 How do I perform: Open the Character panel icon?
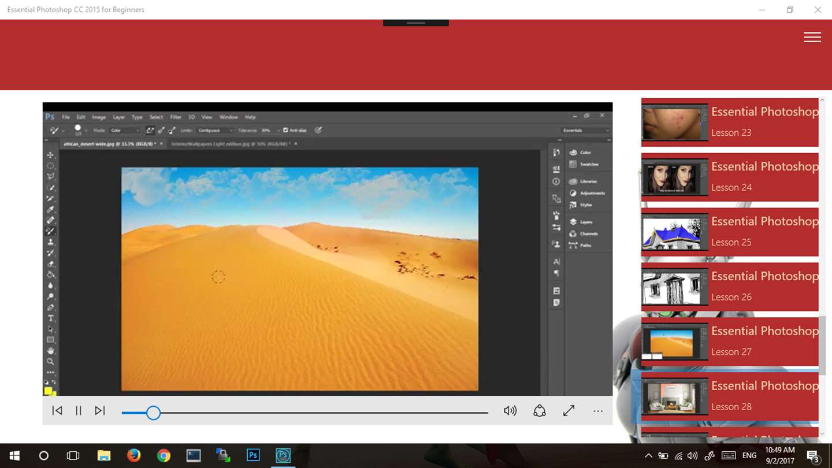(556, 262)
